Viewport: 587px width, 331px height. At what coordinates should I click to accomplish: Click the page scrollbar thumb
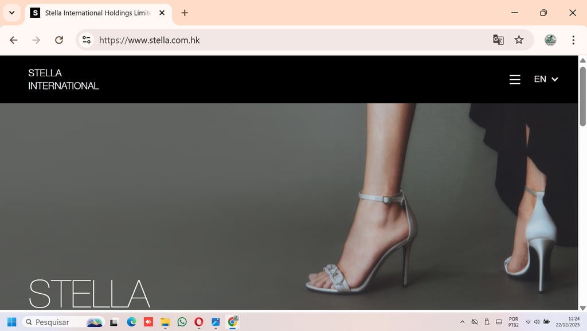[582, 96]
